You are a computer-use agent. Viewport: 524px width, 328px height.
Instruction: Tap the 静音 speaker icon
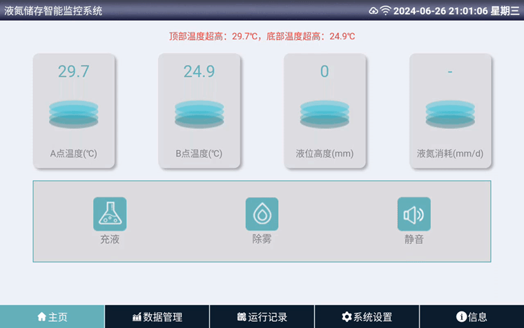pyautogui.click(x=414, y=214)
